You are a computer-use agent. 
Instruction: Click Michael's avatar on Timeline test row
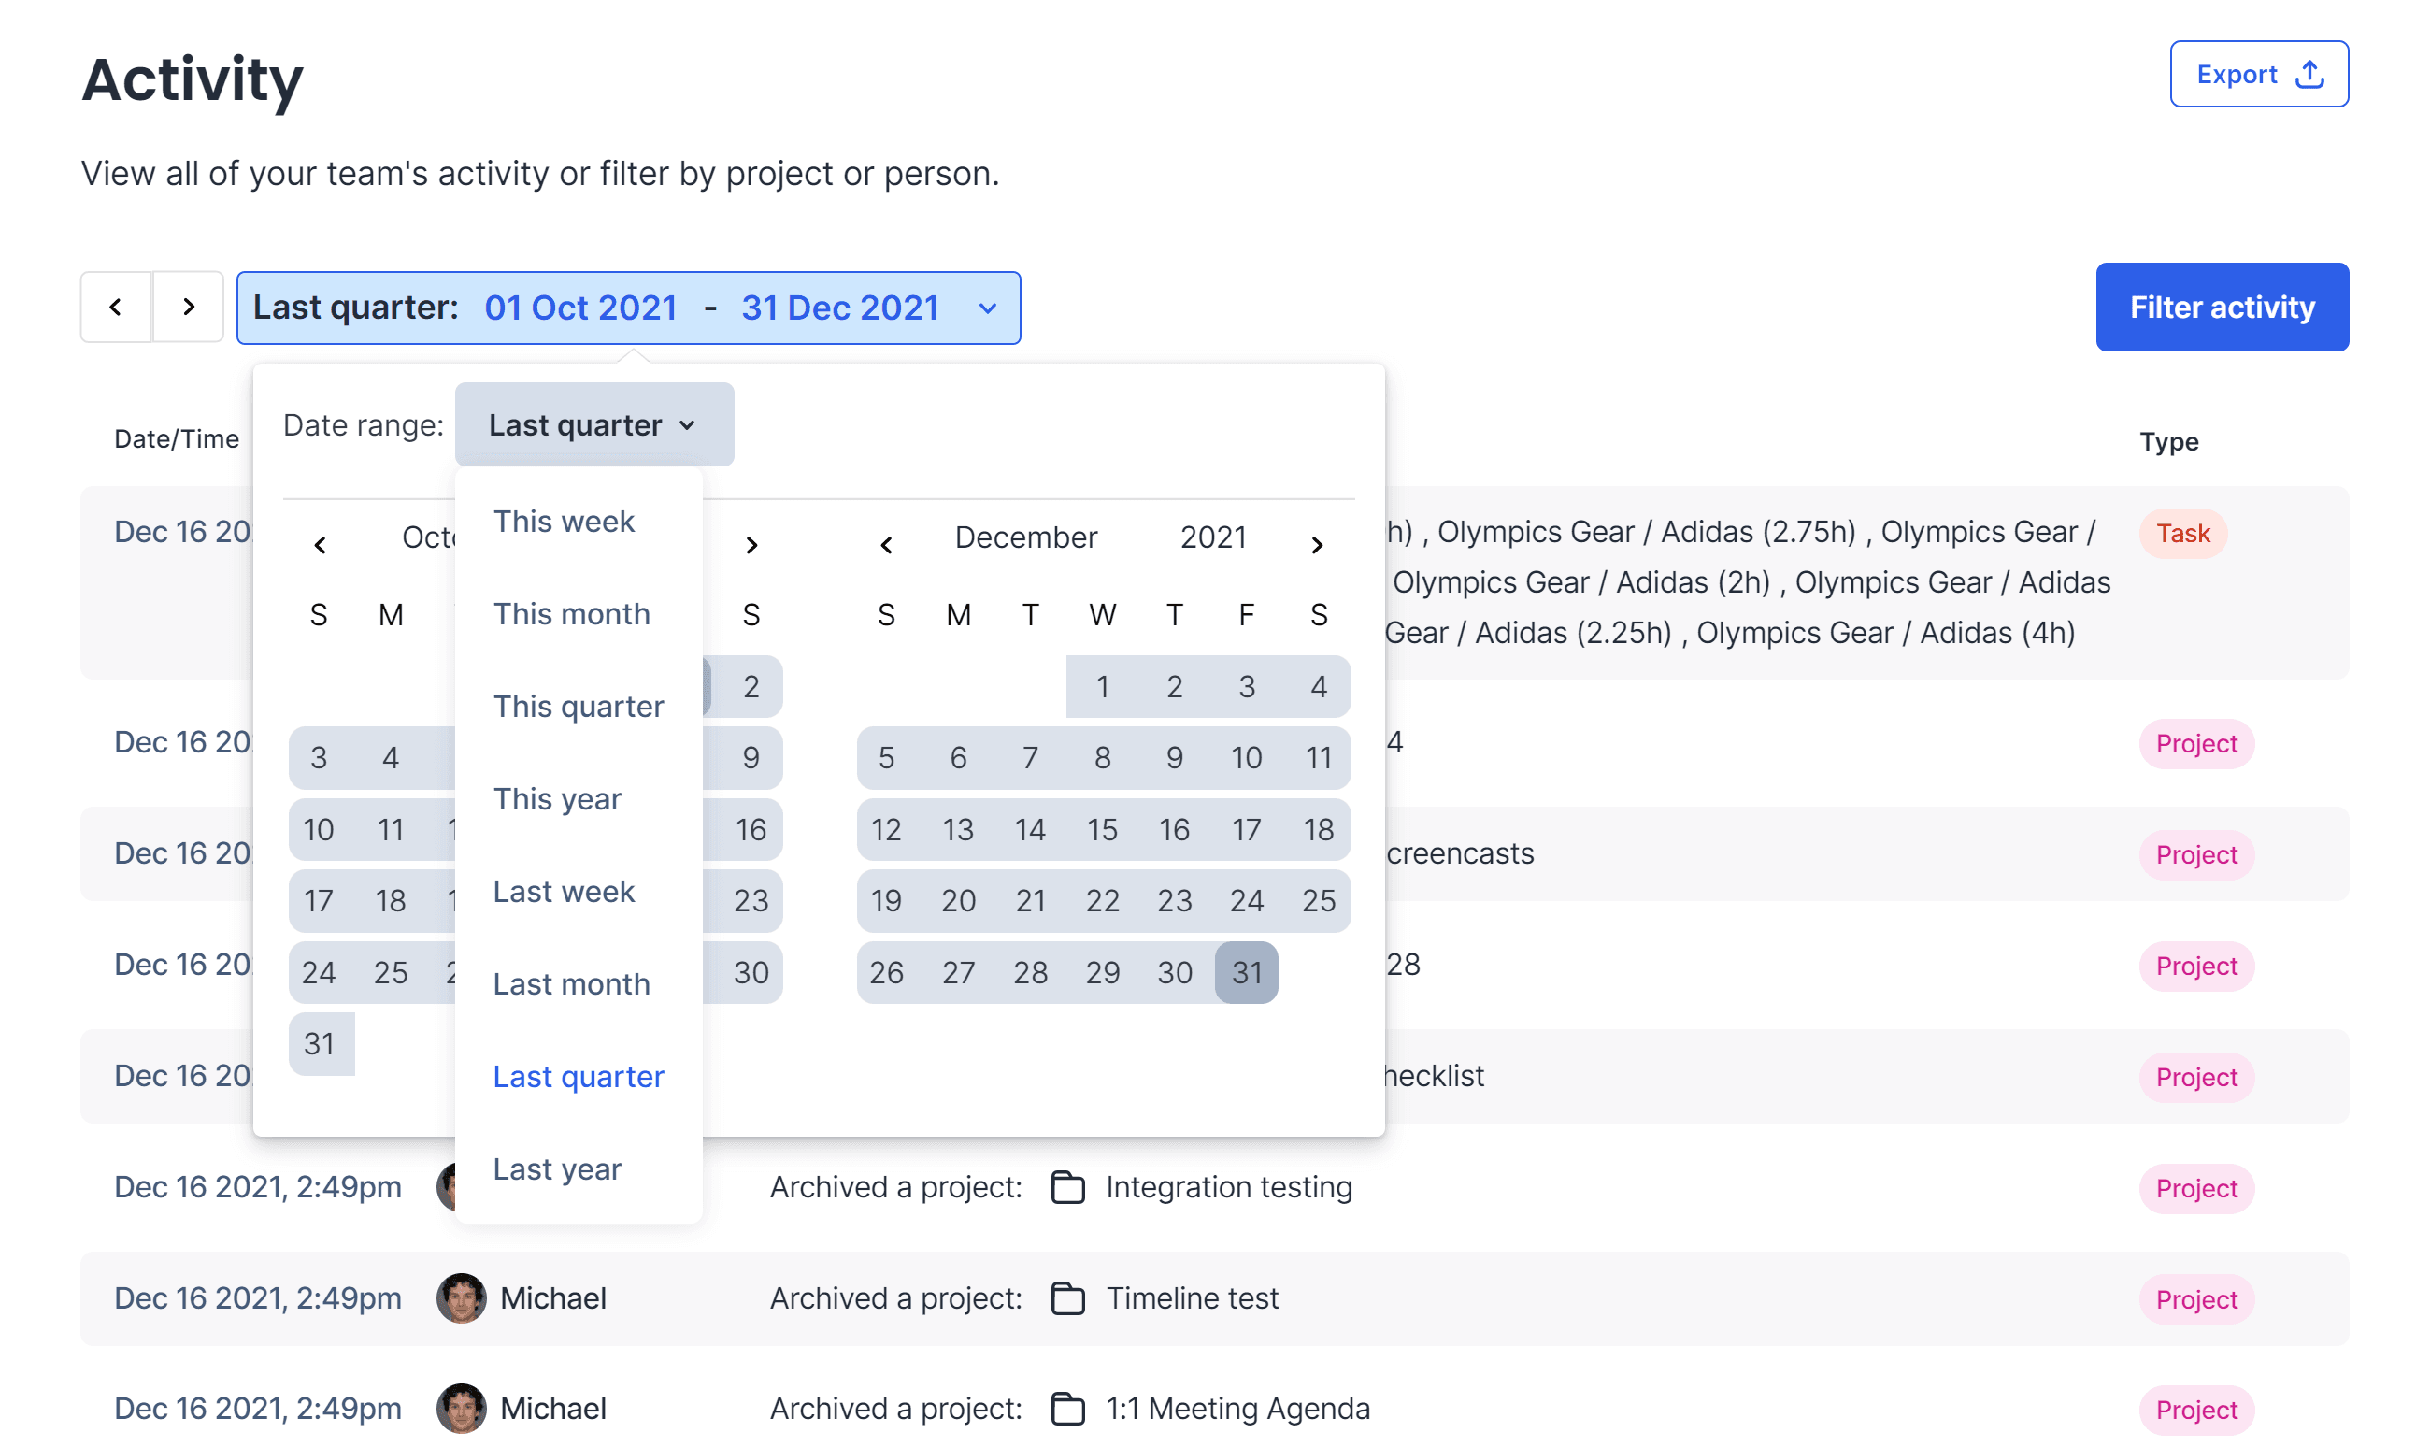(461, 1298)
